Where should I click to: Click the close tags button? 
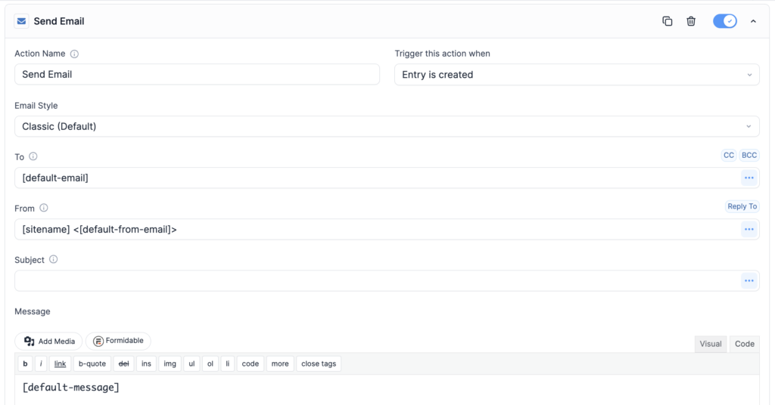pyautogui.click(x=319, y=363)
